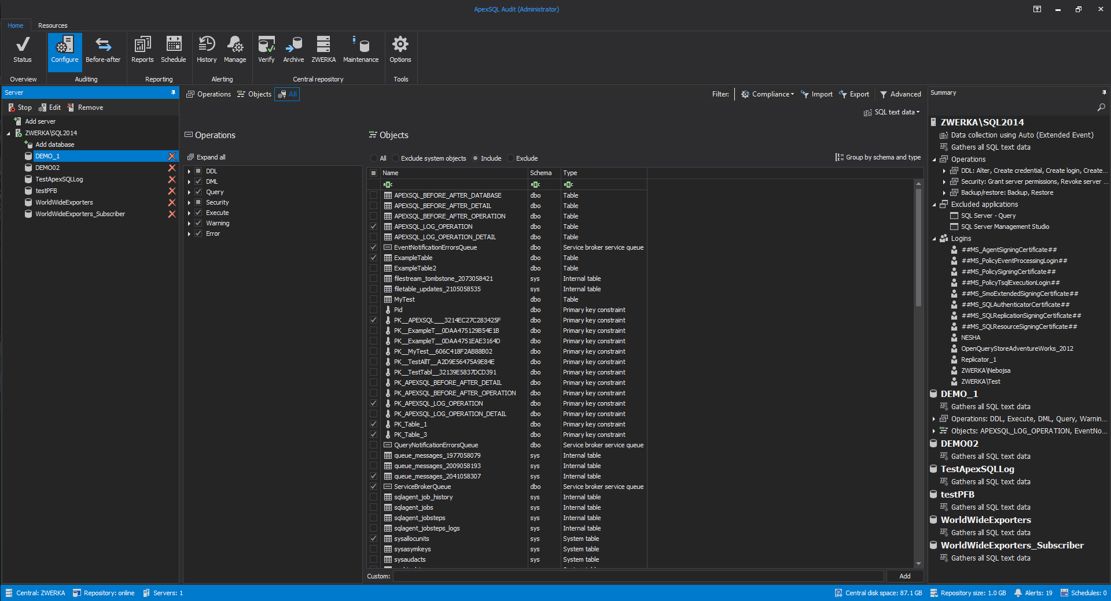Collapse the Excluded applications summary section
The height and width of the screenshot is (601, 1111).
(x=934, y=205)
